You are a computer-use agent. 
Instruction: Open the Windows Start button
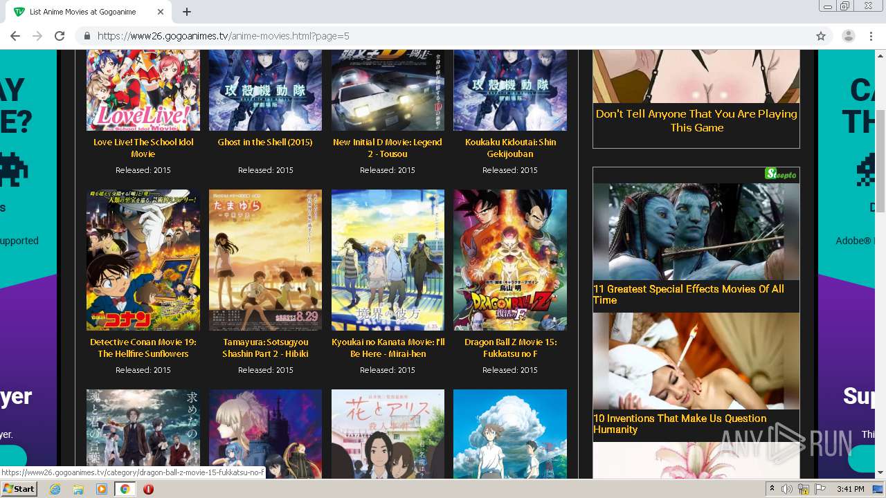point(19,489)
